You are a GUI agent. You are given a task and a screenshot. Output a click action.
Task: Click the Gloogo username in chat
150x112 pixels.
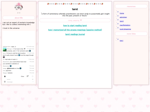(9, 49)
